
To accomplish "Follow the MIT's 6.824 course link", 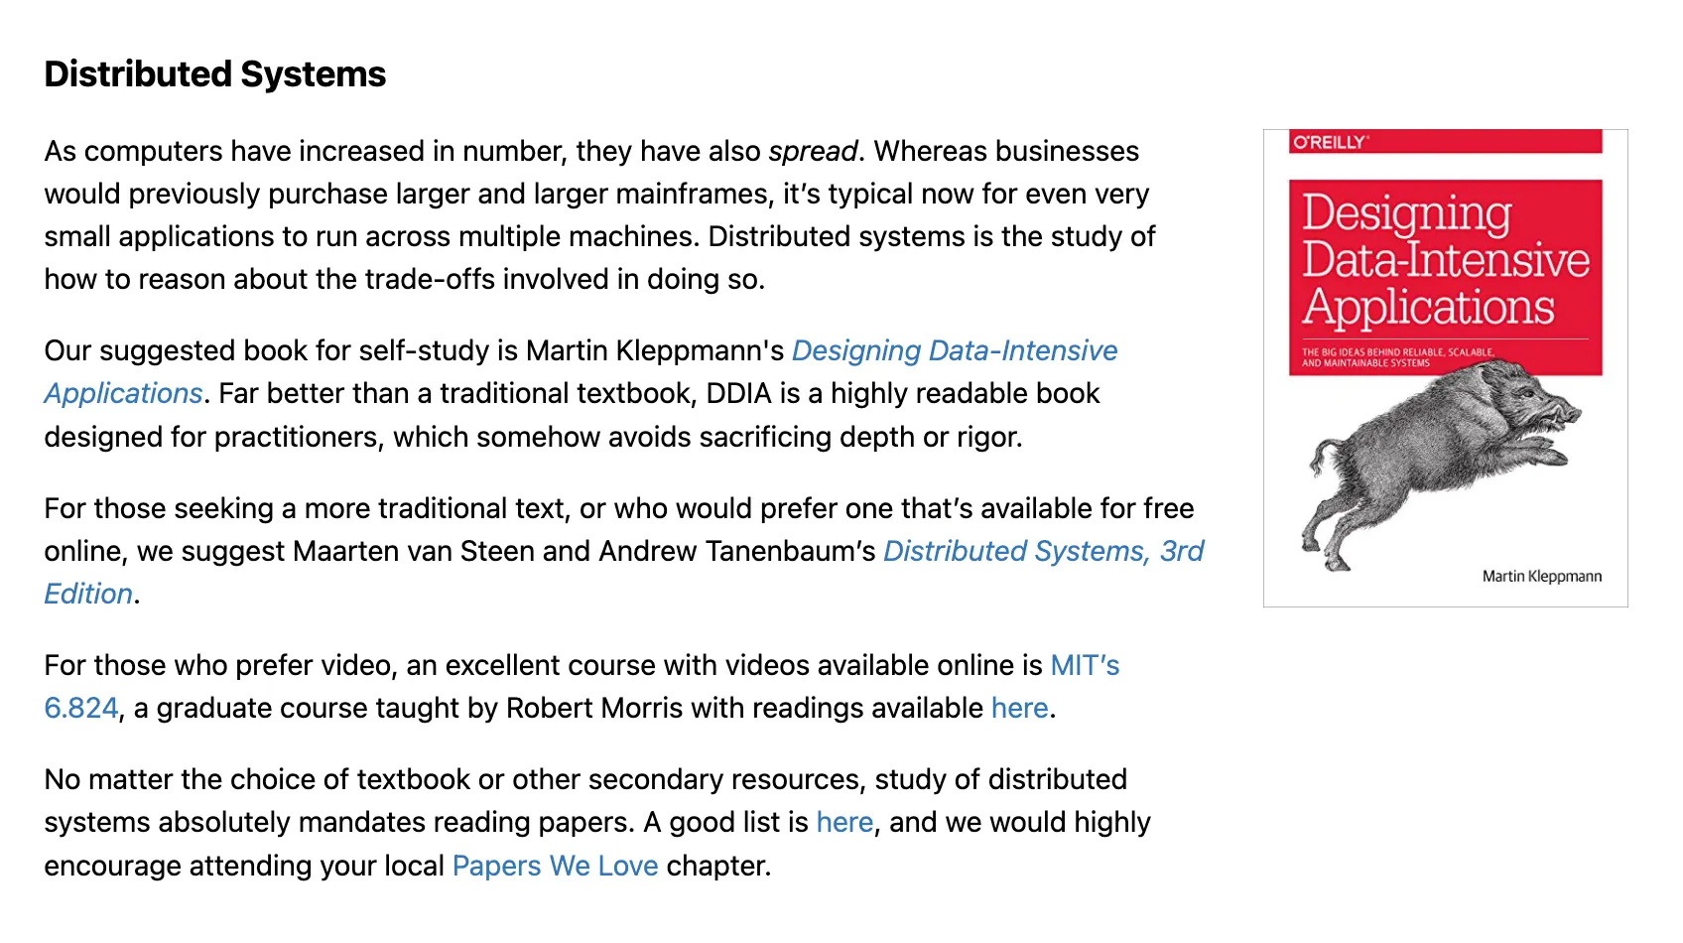I will [x=1084, y=666].
